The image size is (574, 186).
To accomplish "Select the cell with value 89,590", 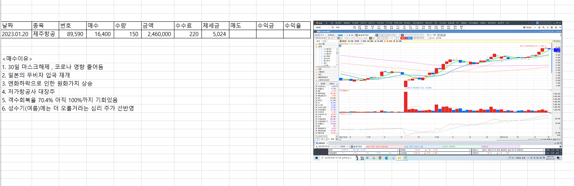I will pyautogui.click(x=72, y=34).
